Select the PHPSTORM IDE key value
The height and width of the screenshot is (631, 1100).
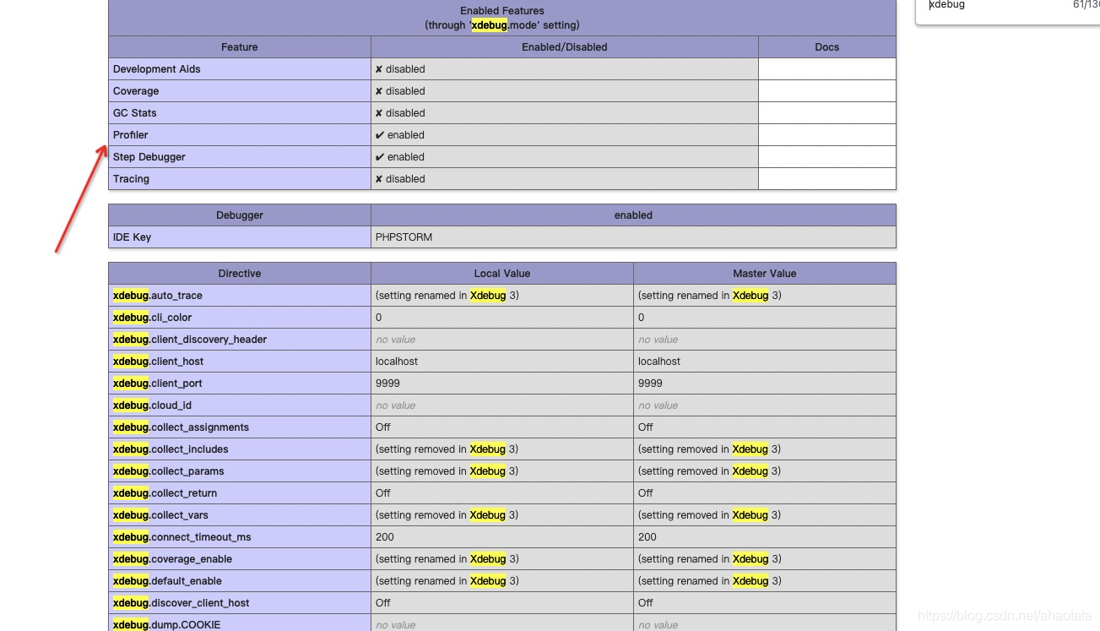point(404,237)
